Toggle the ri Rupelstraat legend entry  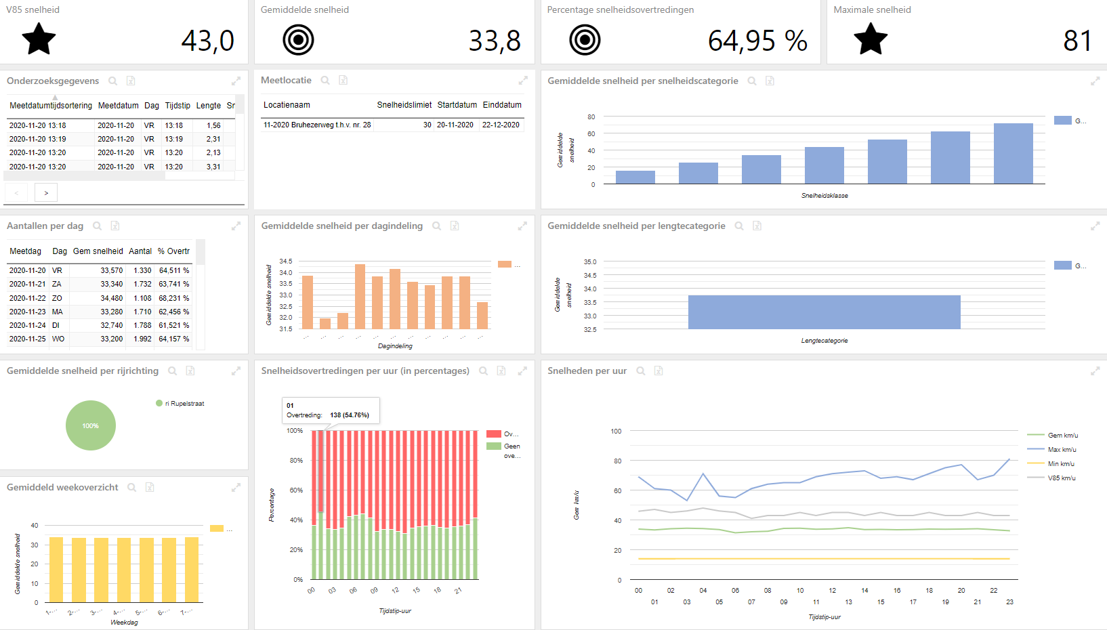tap(180, 404)
